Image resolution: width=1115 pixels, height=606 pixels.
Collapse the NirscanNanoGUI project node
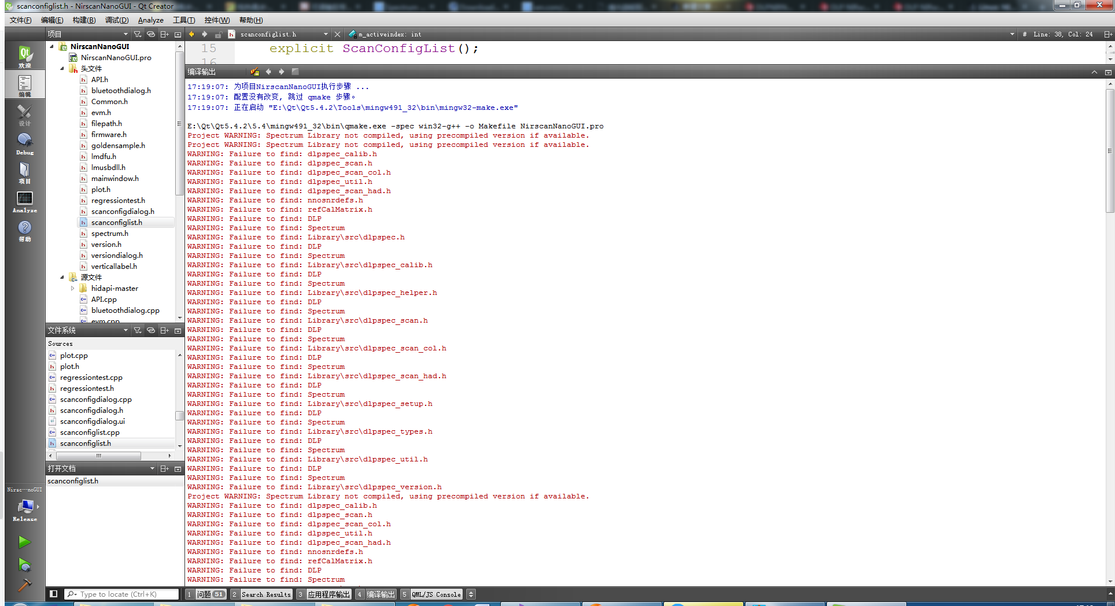[52, 46]
